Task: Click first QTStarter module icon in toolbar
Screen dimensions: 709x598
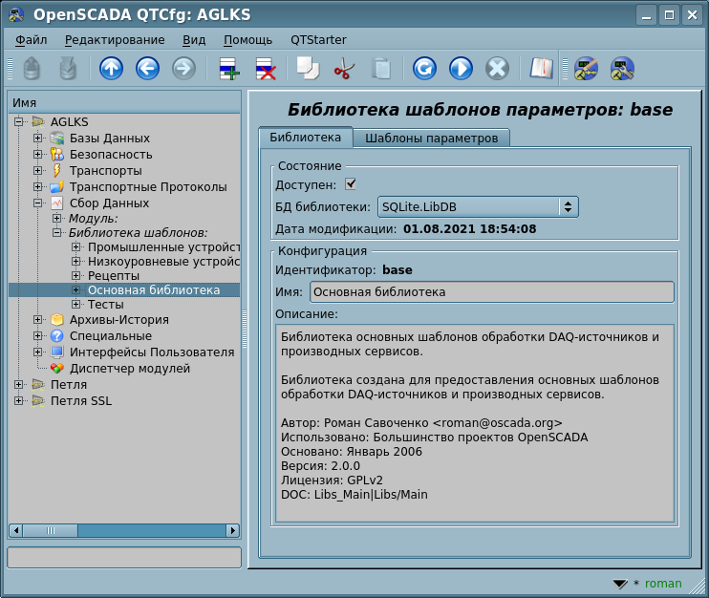Action: (x=586, y=69)
